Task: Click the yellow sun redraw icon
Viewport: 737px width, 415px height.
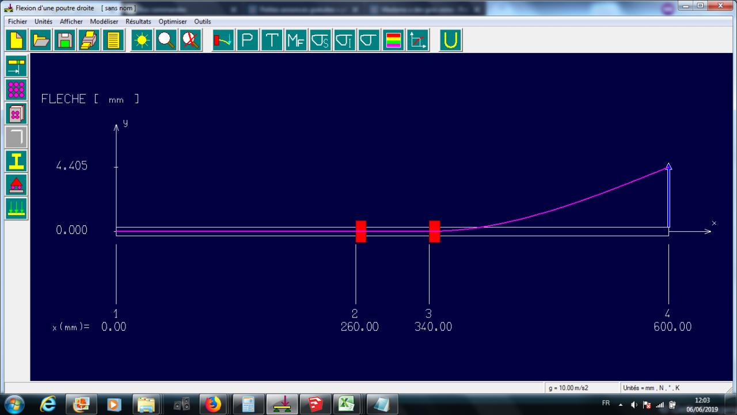Action: [x=142, y=40]
